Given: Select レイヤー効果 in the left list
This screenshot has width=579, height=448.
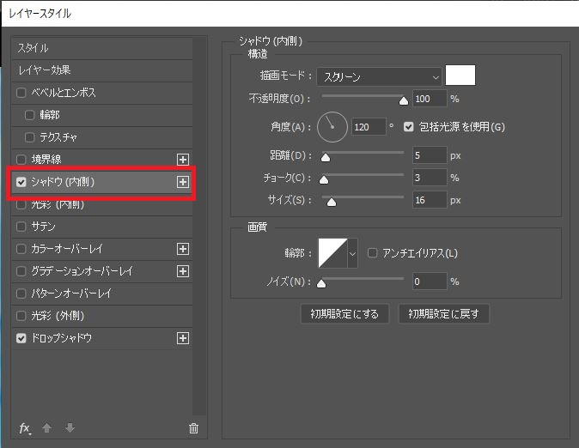Looking at the screenshot, I should (x=102, y=70).
